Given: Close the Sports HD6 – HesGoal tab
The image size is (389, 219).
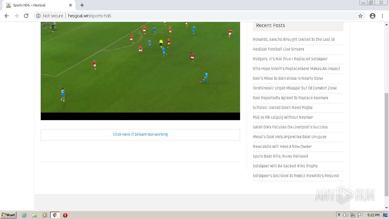Looking at the screenshot, I should [71, 5].
